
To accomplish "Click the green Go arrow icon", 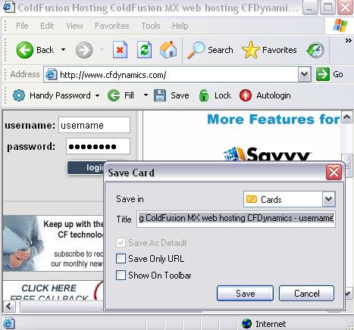I will click(x=323, y=74).
